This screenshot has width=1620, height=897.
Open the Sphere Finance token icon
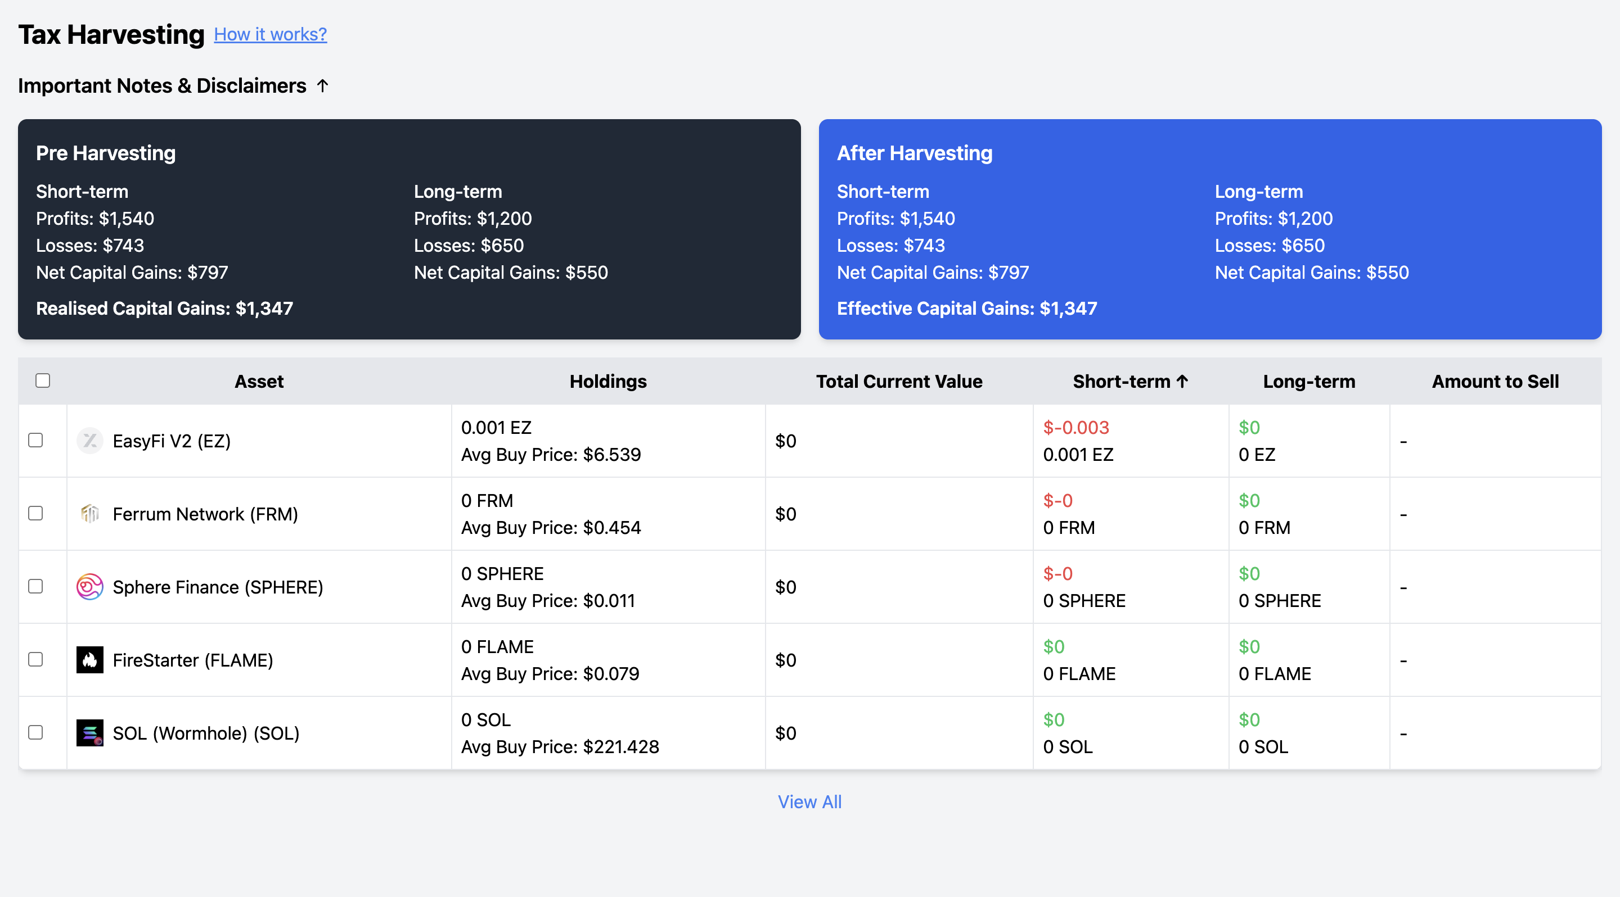[90, 587]
